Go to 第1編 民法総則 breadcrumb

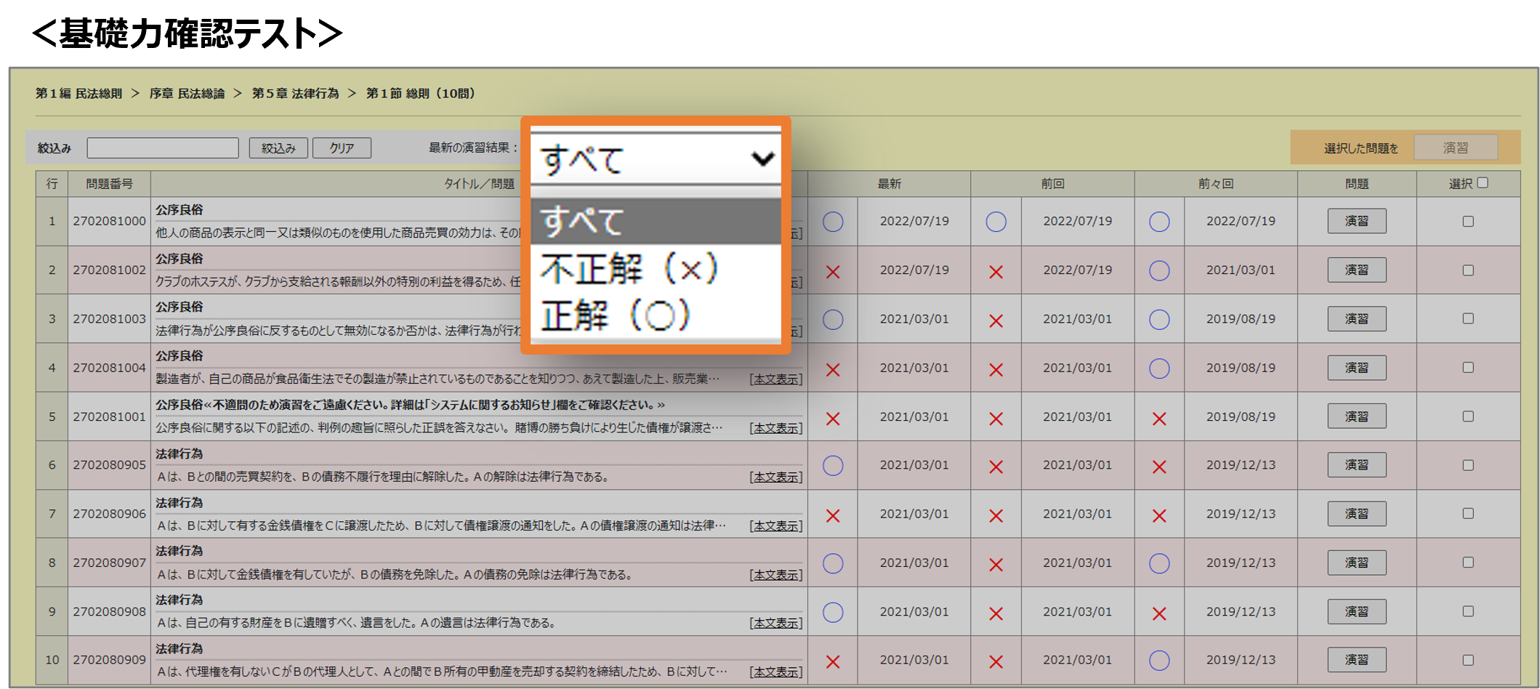(79, 93)
